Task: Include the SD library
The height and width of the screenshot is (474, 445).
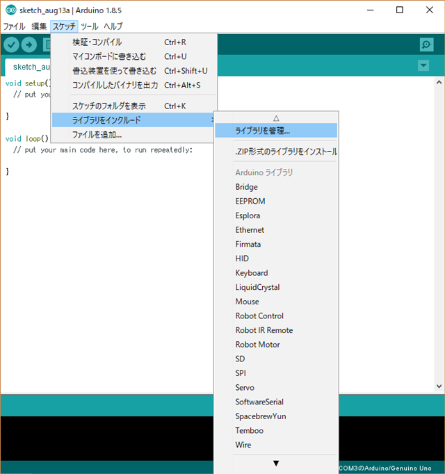Action: click(x=276, y=359)
